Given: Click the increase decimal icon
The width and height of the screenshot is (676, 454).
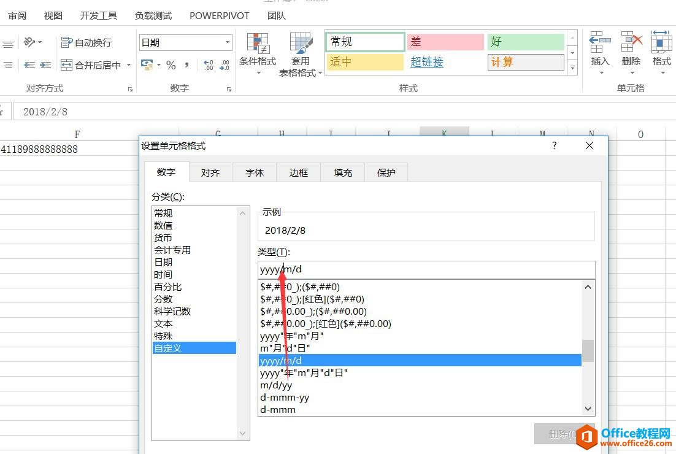Looking at the screenshot, I should (208, 65).
